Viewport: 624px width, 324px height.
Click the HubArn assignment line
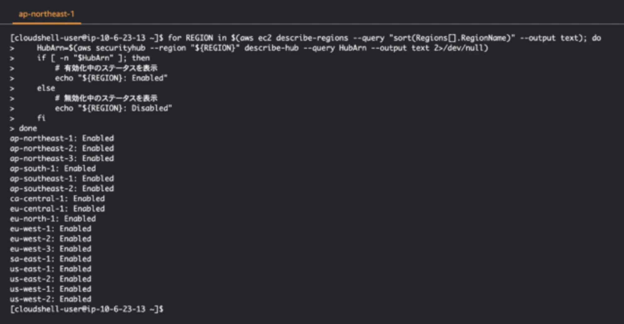tap(262, 48)
